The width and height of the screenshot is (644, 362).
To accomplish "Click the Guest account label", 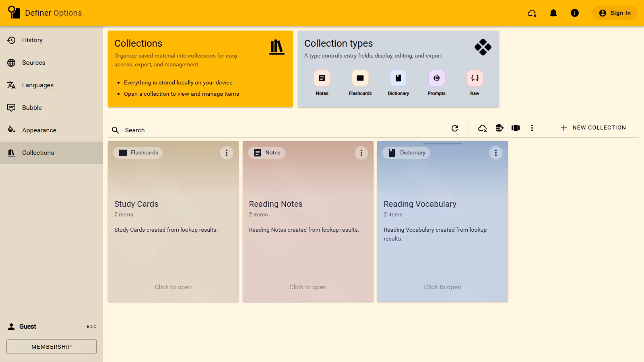I will click(28, 327).
